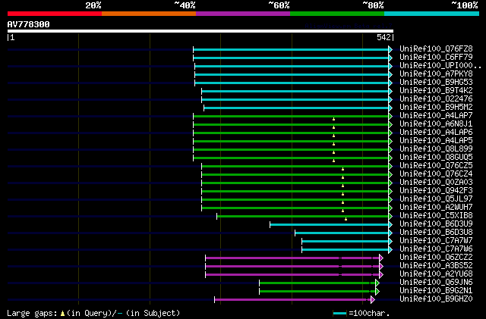
Task: Click the yellow gap marker on UniRef100_C5XIB8 row
Action: 346,219
